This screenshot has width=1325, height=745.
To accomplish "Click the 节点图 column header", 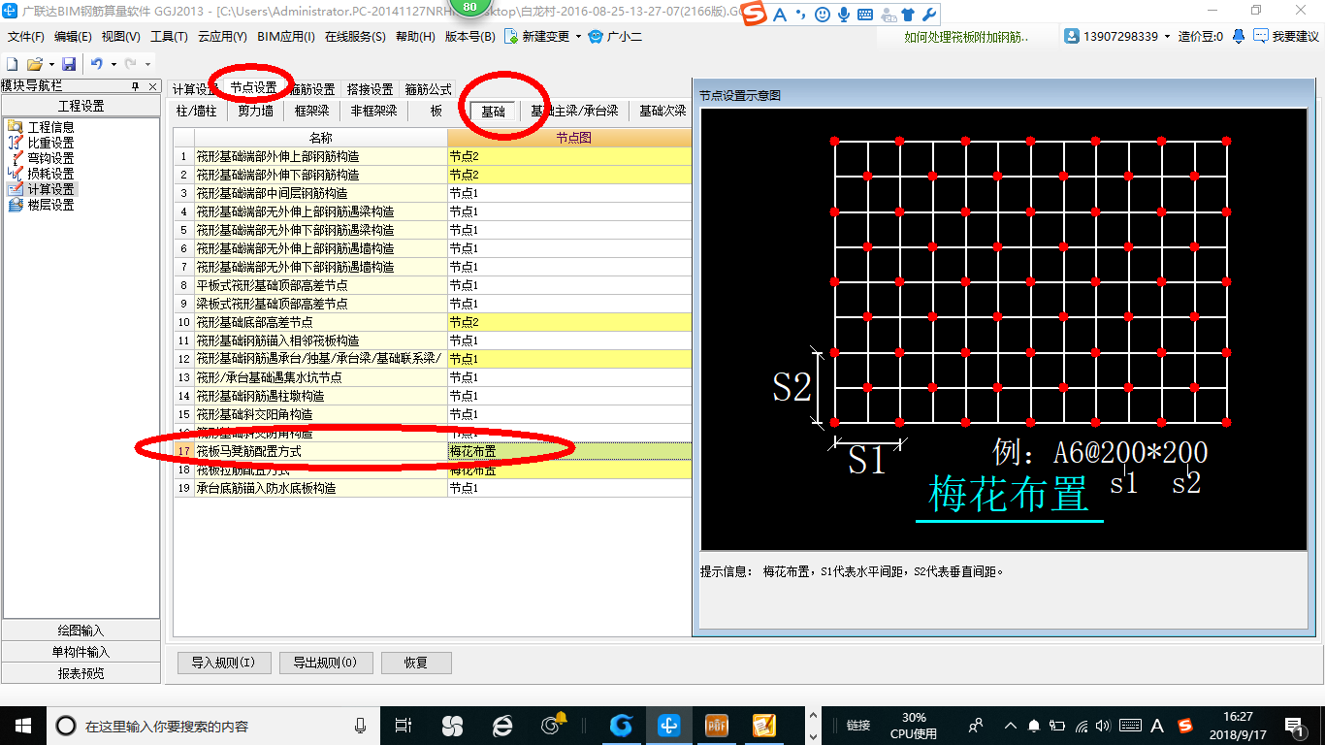I will [570, 138].
